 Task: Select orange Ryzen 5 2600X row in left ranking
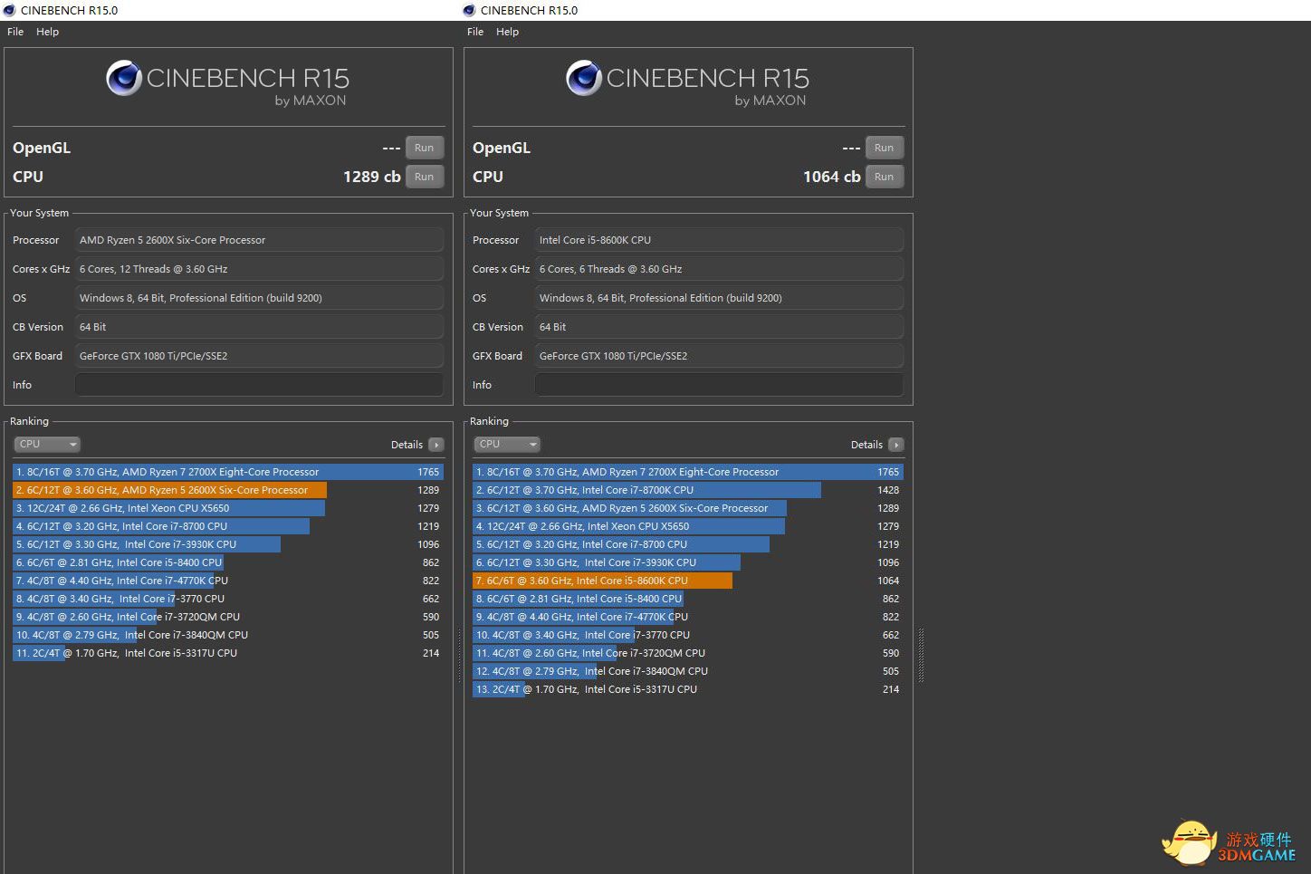pyautogui.click(x=227, y=490)
